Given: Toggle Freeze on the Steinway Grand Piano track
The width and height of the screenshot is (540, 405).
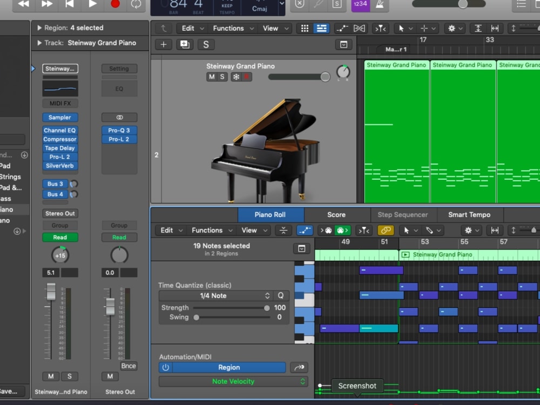Looking at the screenshot, I should point(237,77).
